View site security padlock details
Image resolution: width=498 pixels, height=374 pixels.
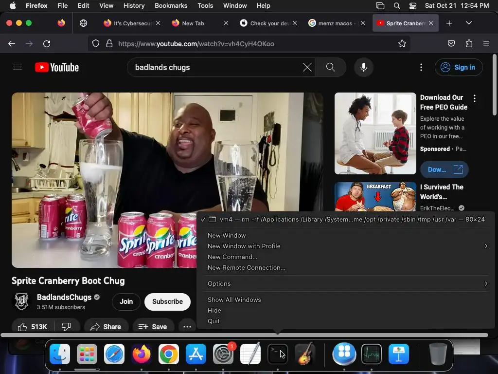pos(109,43)
